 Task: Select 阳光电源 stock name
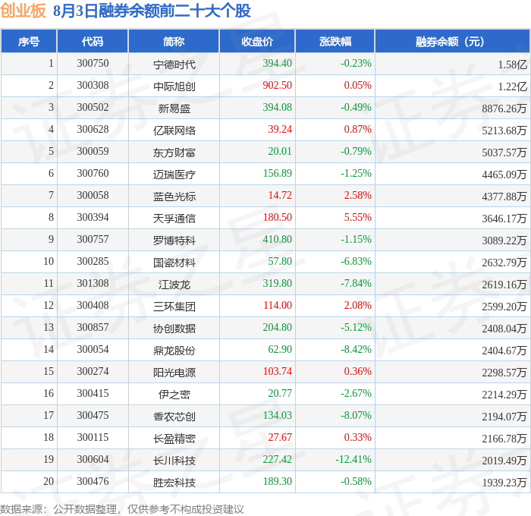coord(174,373)
